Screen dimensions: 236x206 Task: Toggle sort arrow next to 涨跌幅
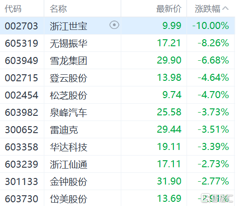225,8
